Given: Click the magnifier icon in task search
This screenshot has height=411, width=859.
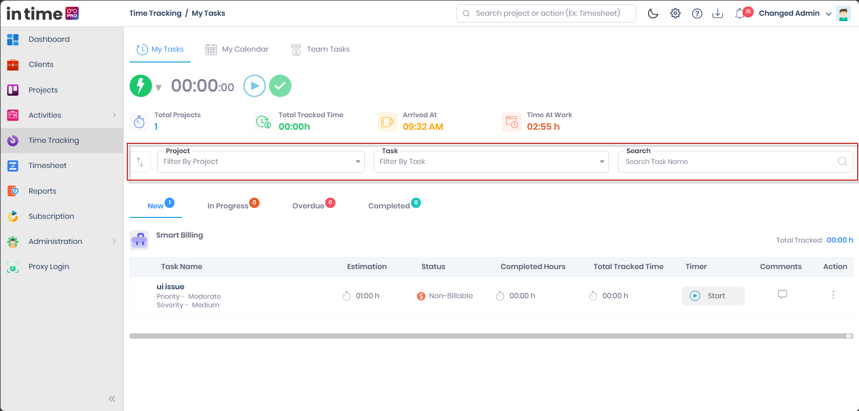Looking at the screenshot, I should click(842, 162).
